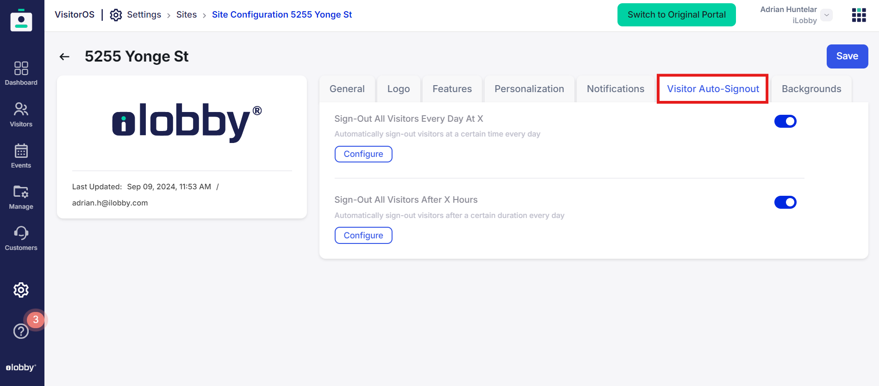Click the VisitorOS title text
The height and width of the screenshot is (386, 879).
tap(75, 15)
